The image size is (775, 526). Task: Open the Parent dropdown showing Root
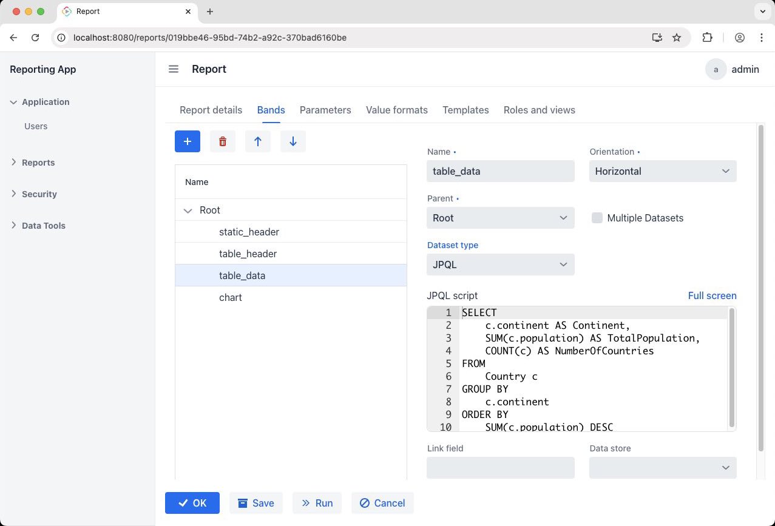tap(501, 218)
